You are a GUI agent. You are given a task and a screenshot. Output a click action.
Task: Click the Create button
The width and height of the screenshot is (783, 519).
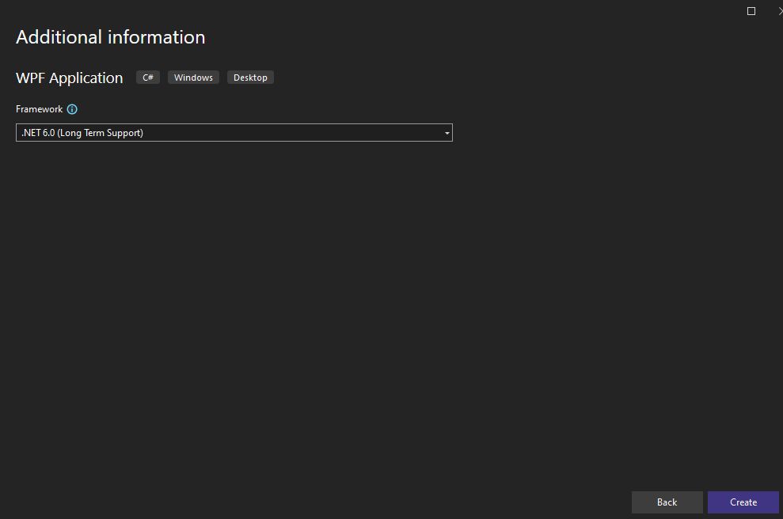[x=743, y=502]
